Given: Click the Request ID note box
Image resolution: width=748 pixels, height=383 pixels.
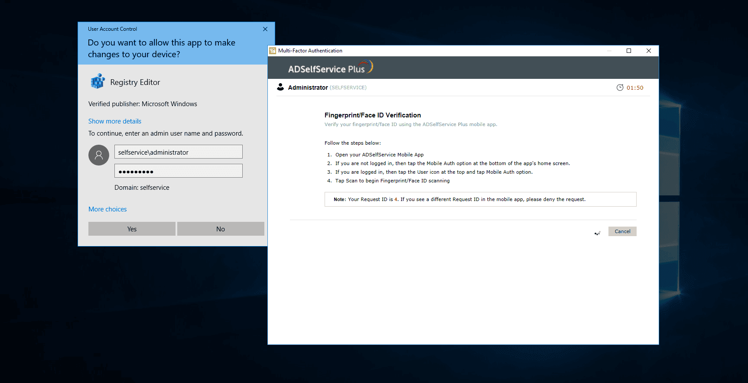Looking at the screenshot, I should tap(480, 199).
